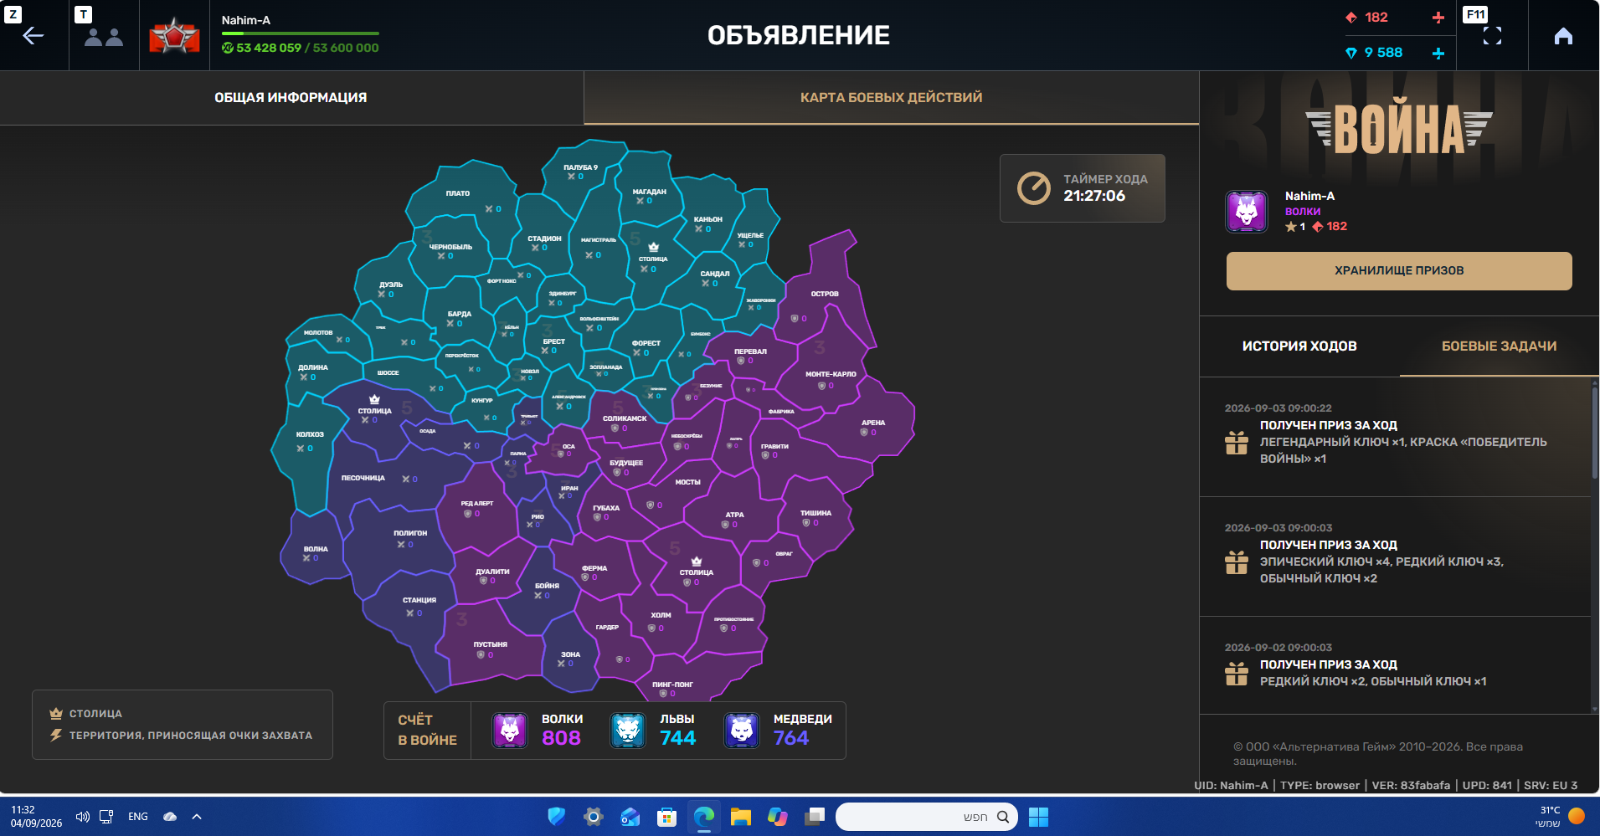Select the Плато territory on the map

tap(458, 193)
